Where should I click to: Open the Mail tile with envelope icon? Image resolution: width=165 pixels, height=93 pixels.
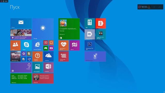coord(21,23)
